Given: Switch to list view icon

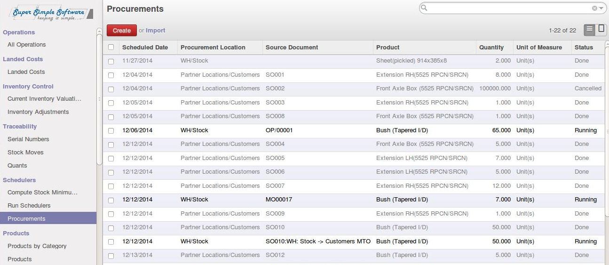Looking at the screenshot, I should click(589, 30).
